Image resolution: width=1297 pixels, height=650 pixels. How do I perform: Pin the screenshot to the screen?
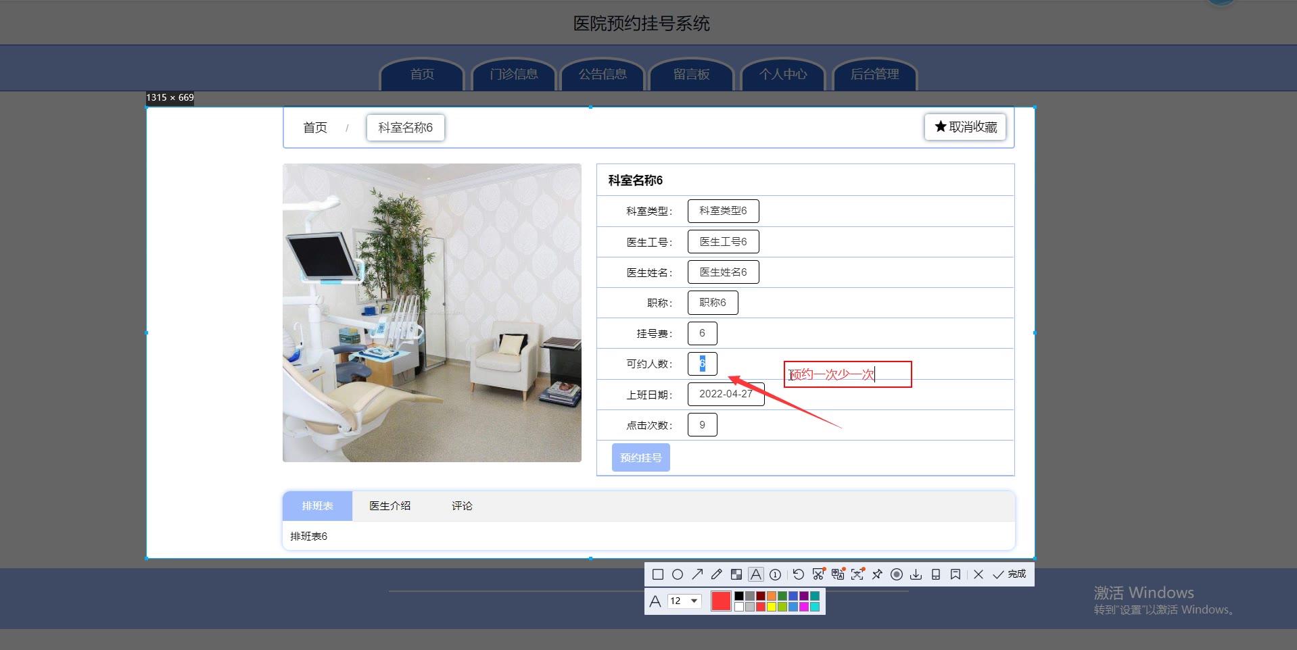pos(877,574)
